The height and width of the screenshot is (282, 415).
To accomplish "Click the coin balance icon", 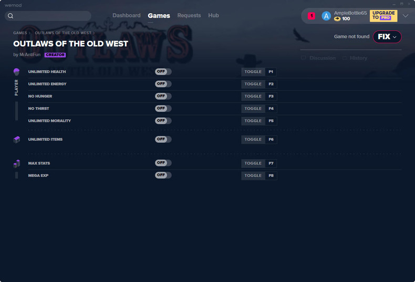I will (337, 19).
